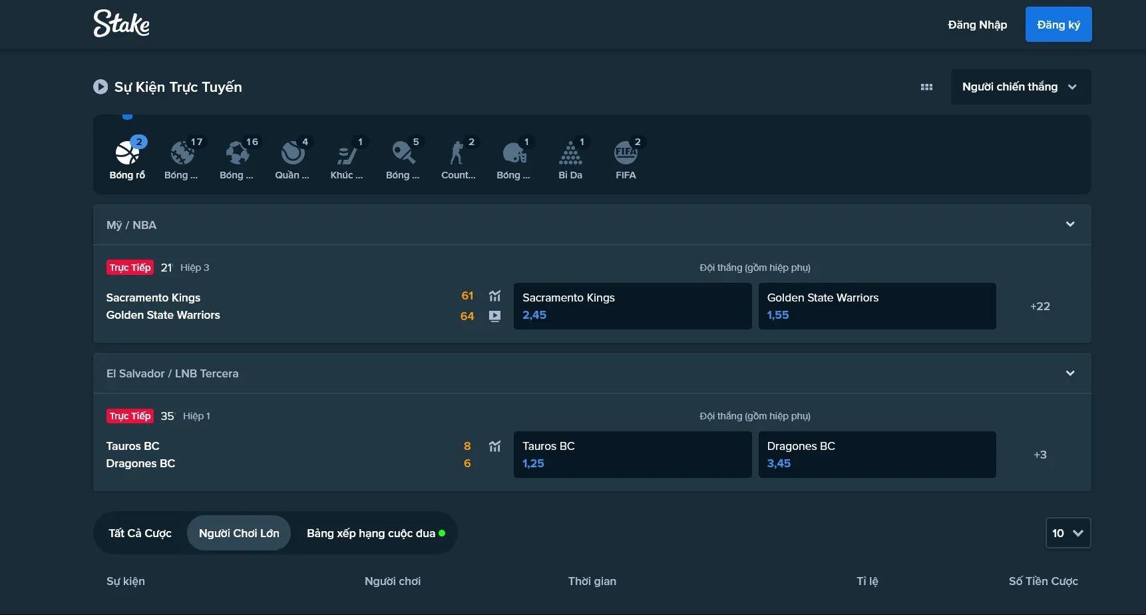Image resolution: width=1146 pixels, height=615 pixels.
Task: Click the Hiệp 3 period label
Action: click(x=194, y=268)
